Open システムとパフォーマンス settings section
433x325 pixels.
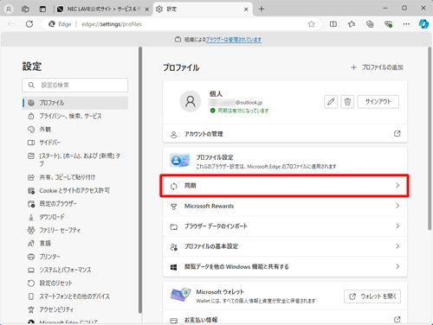click(x=75, y=271)
